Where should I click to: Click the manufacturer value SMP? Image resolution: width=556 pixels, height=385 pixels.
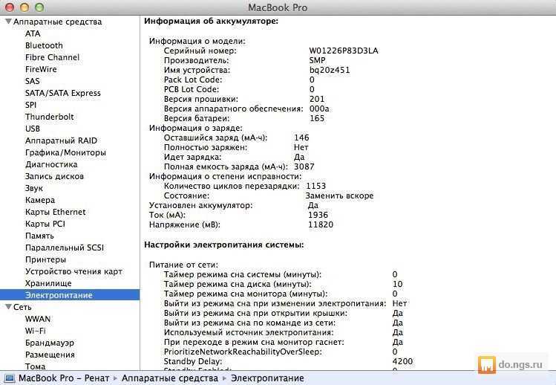[317, 60]
